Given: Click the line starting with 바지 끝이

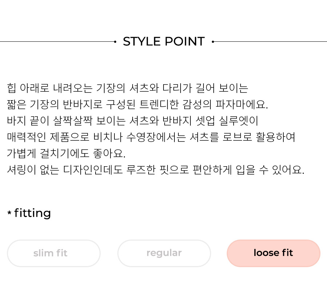Looking at the screenshot, I should tap(133, 121).
